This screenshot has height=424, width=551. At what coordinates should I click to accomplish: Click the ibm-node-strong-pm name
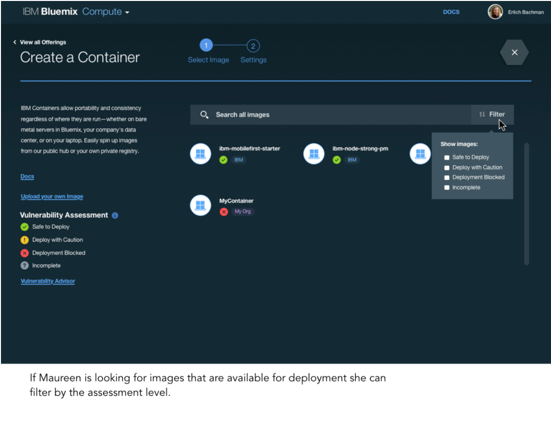coord(360,149)
